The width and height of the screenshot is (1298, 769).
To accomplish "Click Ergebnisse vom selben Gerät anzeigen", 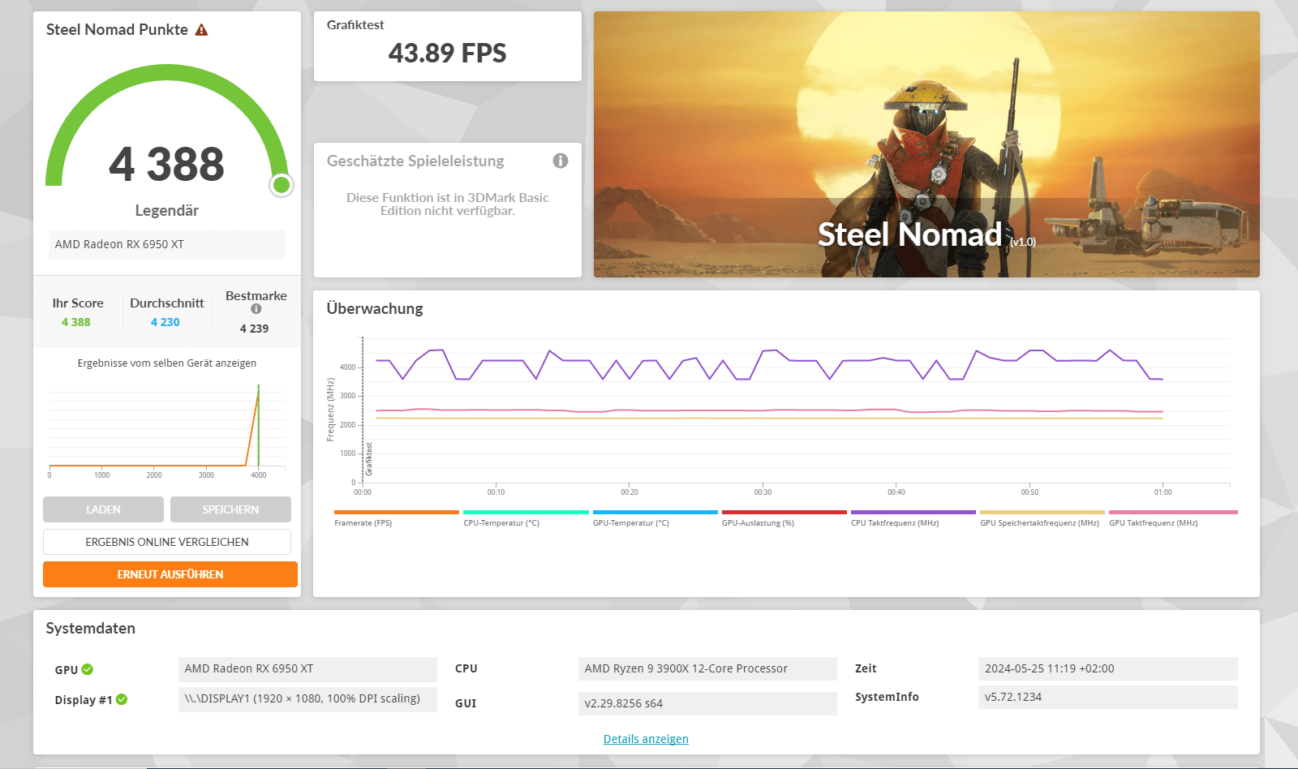I will click(167, 363).
